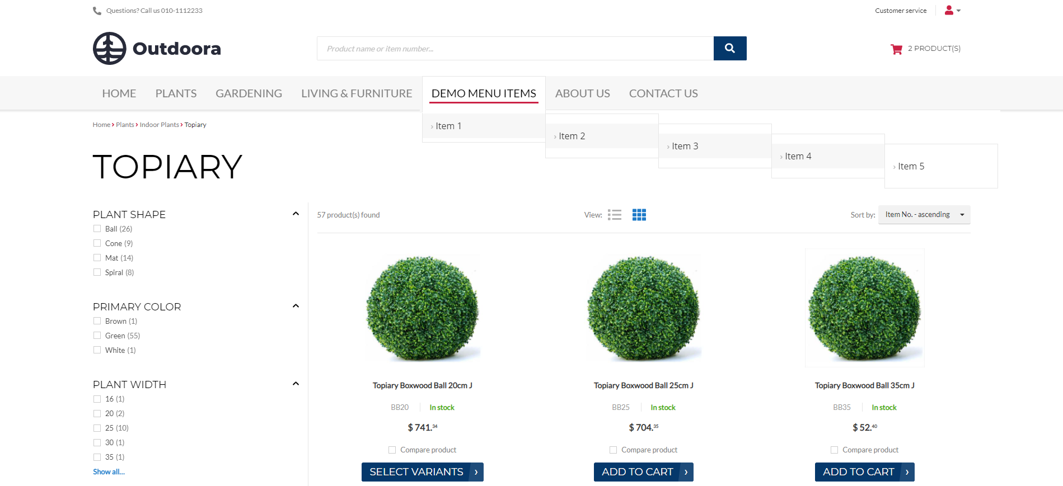Tick the width 25 (10) checkbox

(x=97, y=428)
